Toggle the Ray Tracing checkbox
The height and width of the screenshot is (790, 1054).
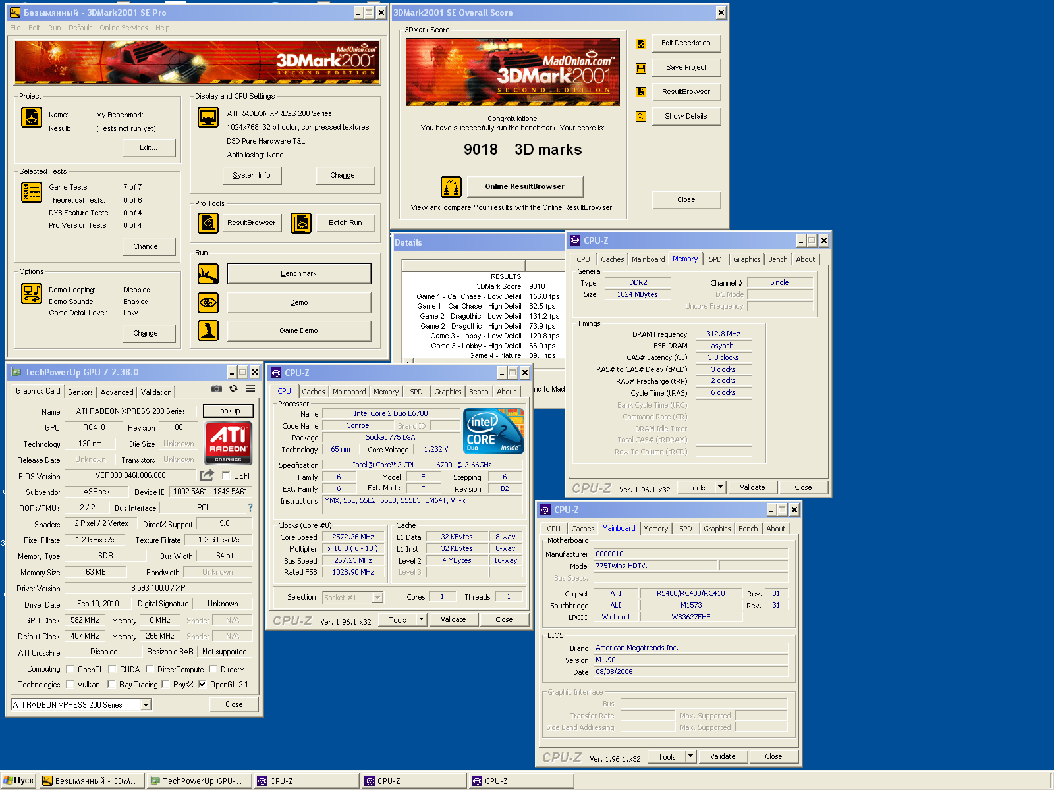[111, 684]
